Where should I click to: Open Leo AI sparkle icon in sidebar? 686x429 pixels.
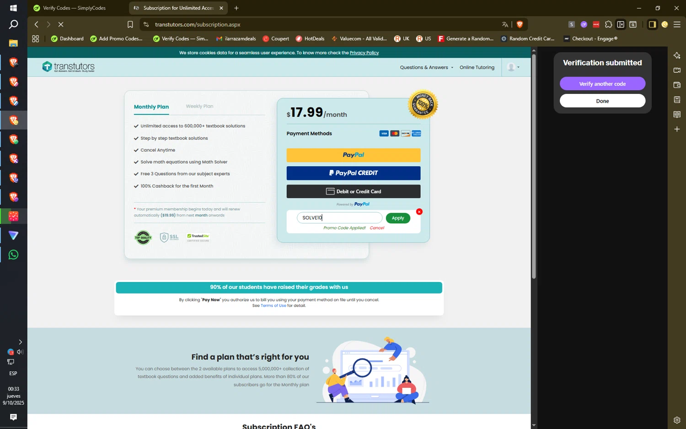tap(677, 55)
